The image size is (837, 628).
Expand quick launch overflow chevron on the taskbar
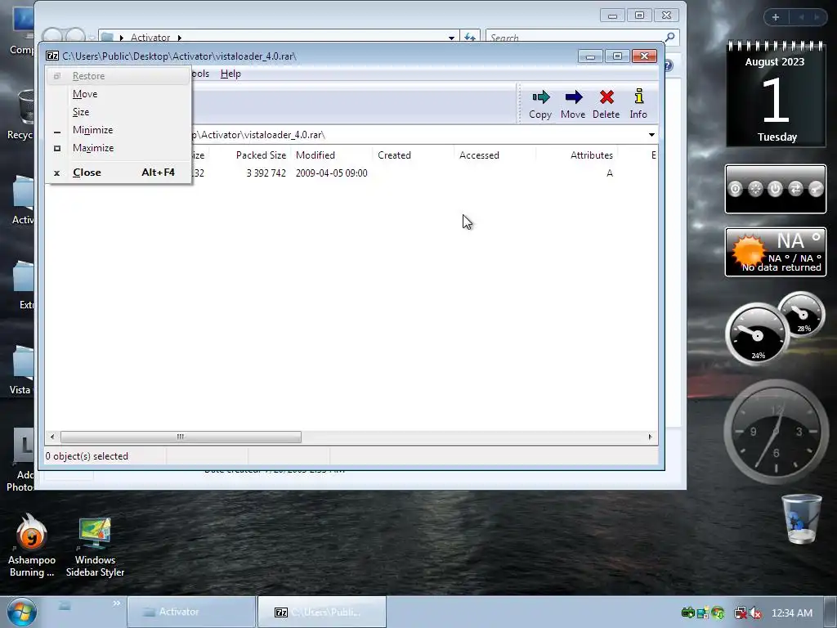coord(116,603)
